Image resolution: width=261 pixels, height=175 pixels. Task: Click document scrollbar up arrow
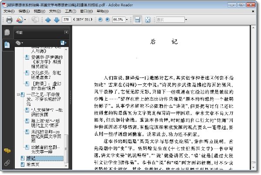pyautogui.click(x=253, y=28)
